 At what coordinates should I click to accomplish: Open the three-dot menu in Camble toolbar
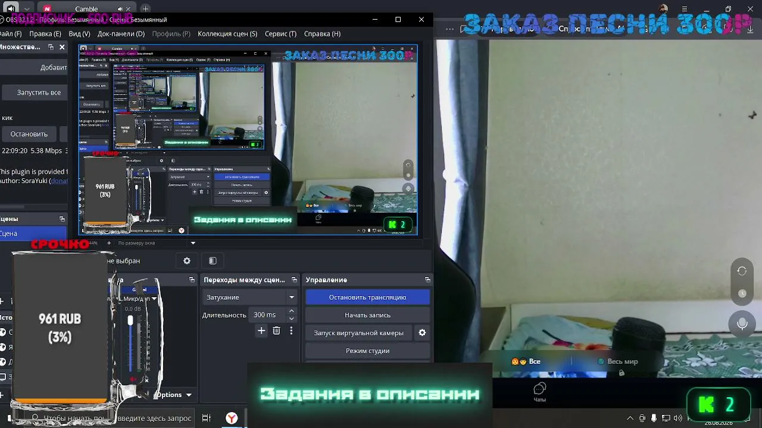pos(451,29)
